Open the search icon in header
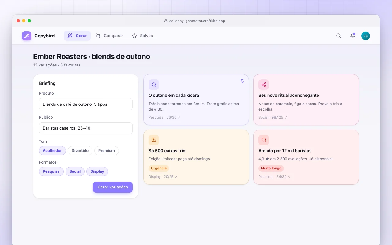392x245 pixels. point(338,36)
